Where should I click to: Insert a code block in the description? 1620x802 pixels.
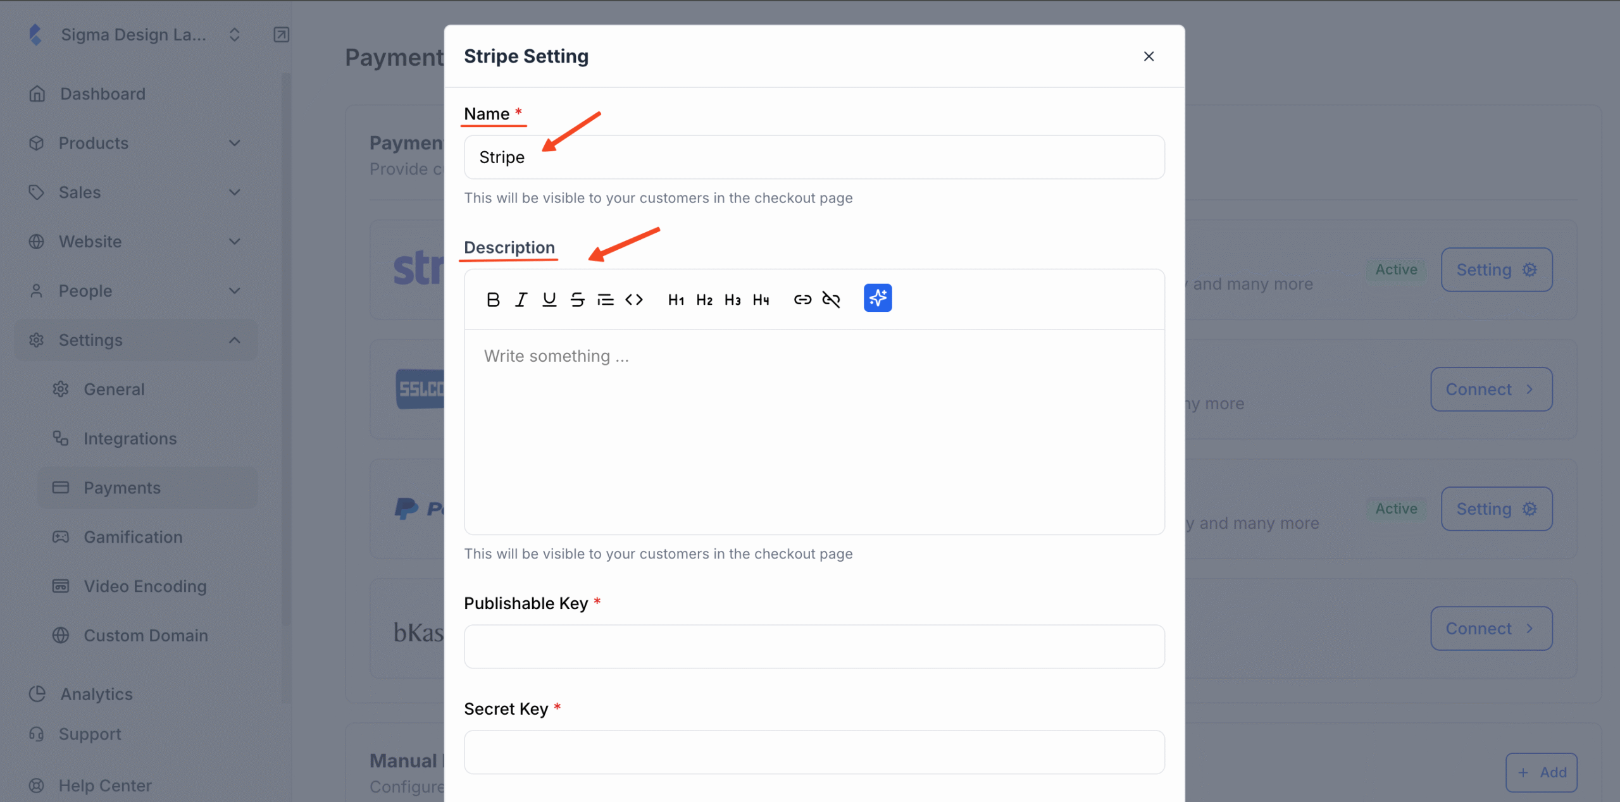tap(634, 299)
